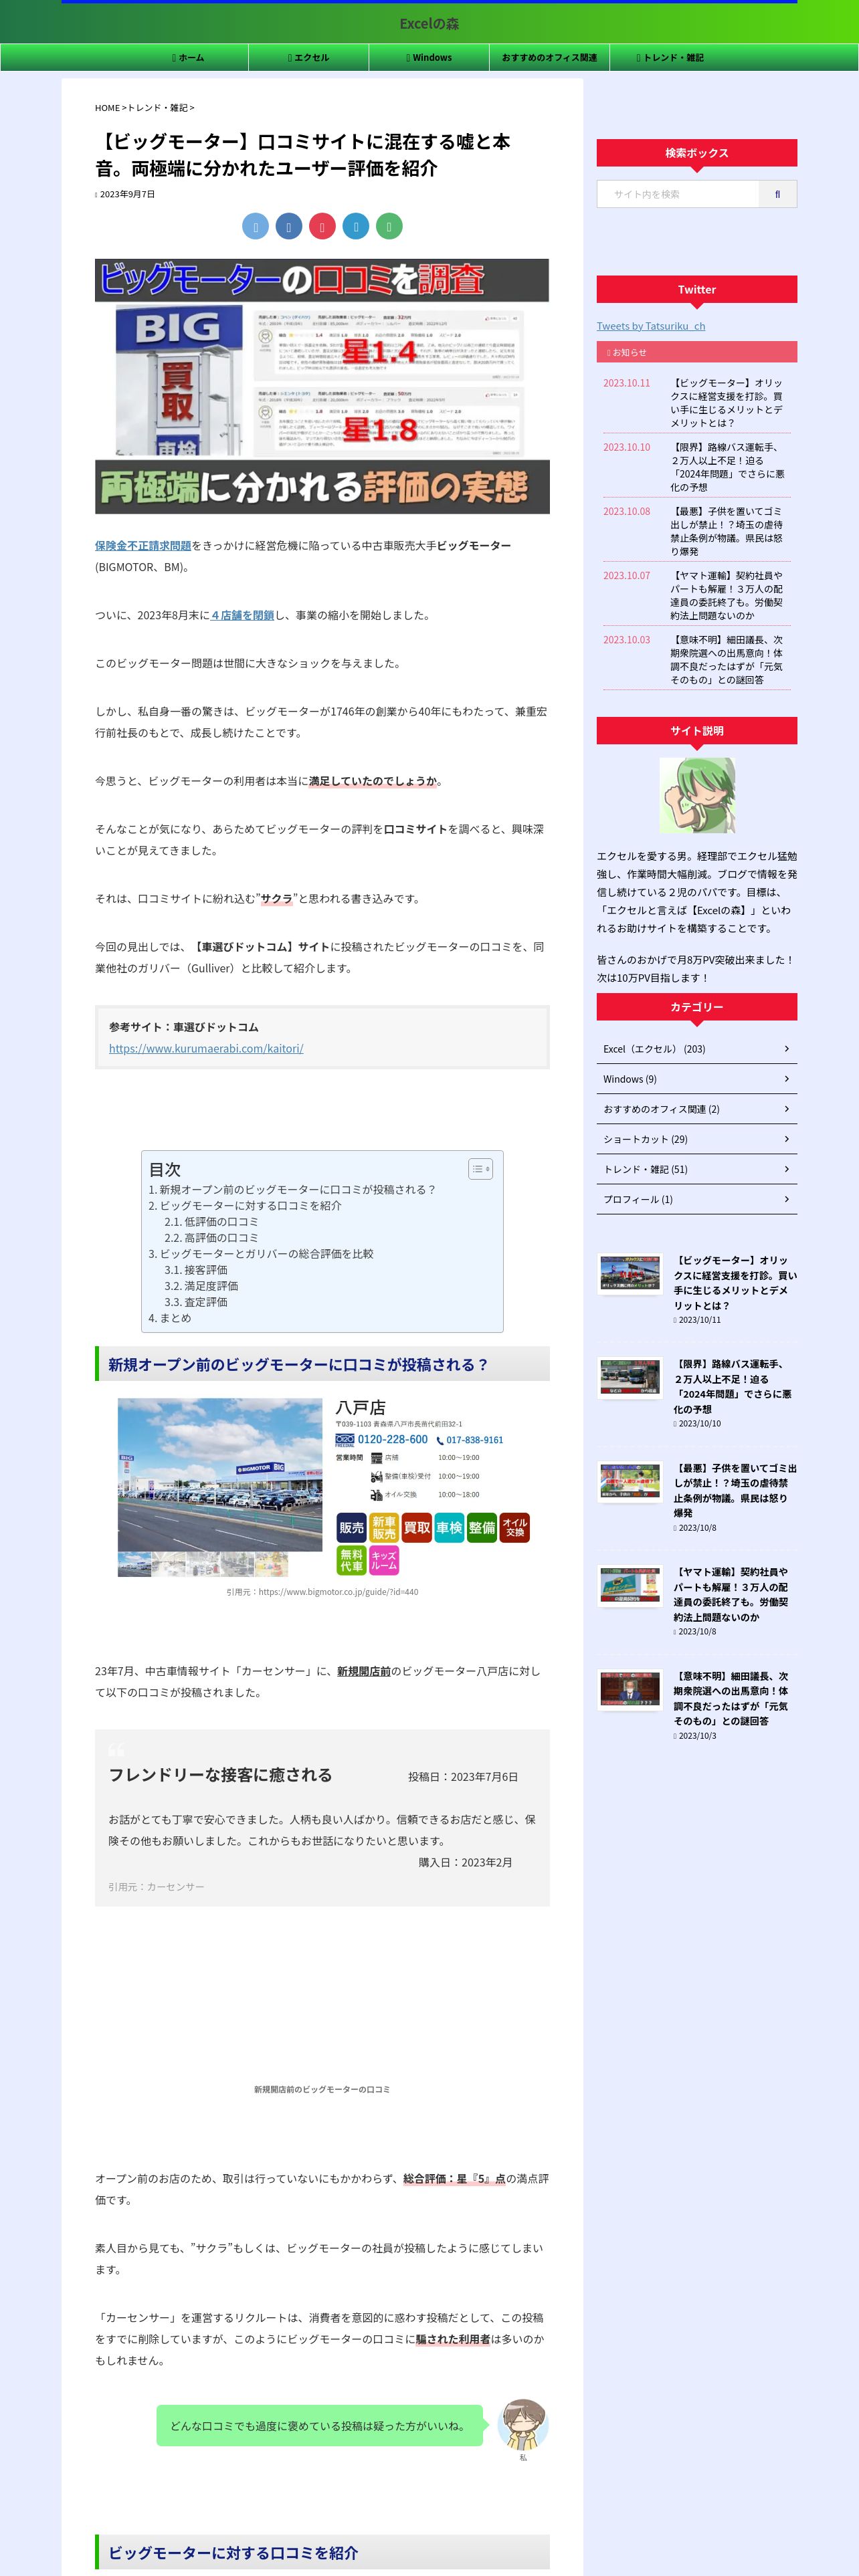Click the 私 speech bubble avatar
The width and height of the screenshot is (859, 2576).
pyautogui.click(x=522, y=2426)
